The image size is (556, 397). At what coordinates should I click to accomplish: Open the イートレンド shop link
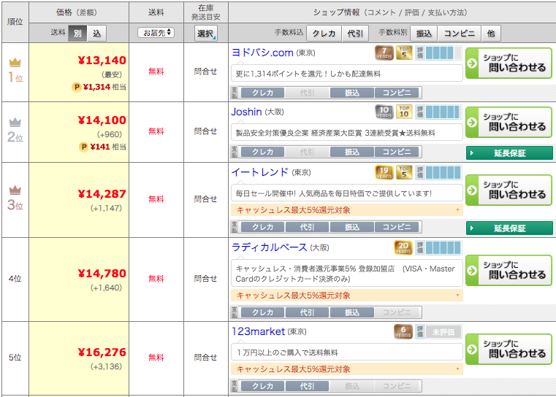pyautogui.click(x=260, y=172)
